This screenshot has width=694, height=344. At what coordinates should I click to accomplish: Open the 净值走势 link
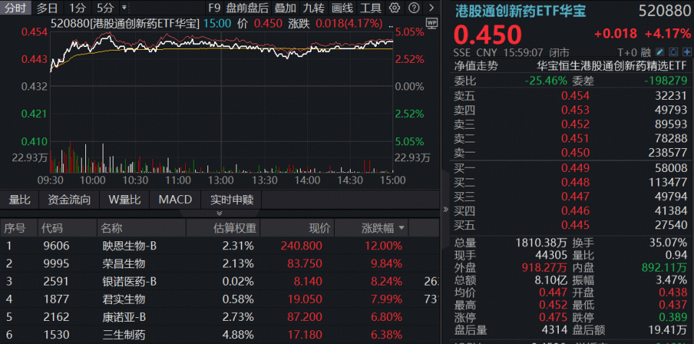point(476,66)
